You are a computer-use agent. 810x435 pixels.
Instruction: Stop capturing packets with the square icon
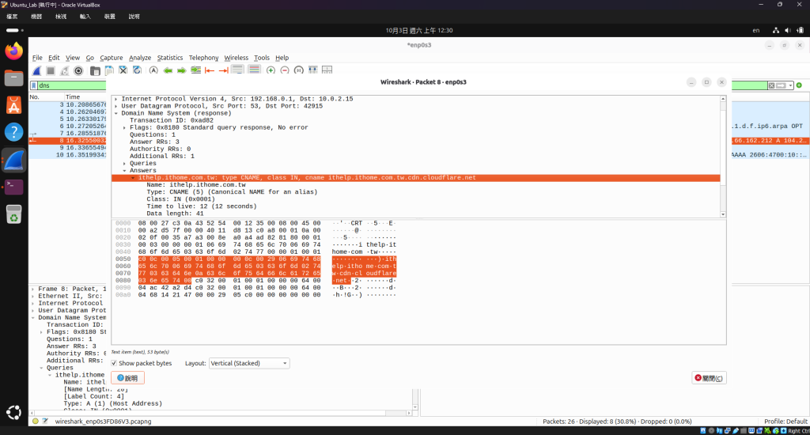(51, 70)
